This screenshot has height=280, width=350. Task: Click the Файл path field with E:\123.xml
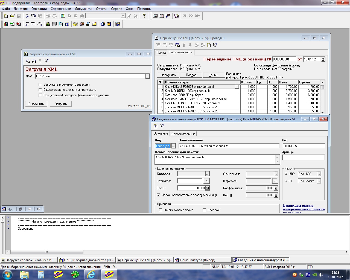pyautogui.click(x=90, y=76)
